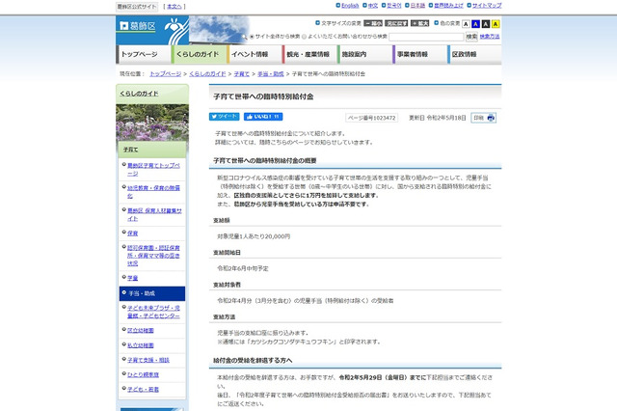617x411 pixels.
Task: Click the search magnifier icon
Action: [x=244, y=37]
